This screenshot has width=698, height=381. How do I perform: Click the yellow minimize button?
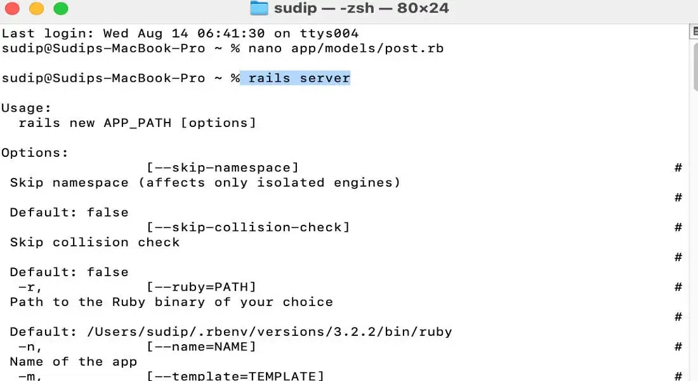point(37,9)
